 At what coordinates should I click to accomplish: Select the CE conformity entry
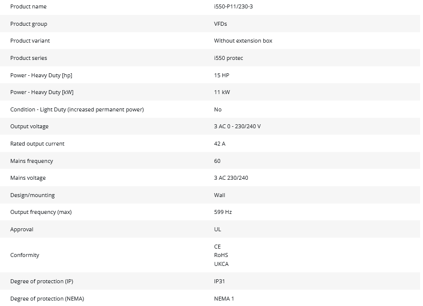tap(218, 247)
